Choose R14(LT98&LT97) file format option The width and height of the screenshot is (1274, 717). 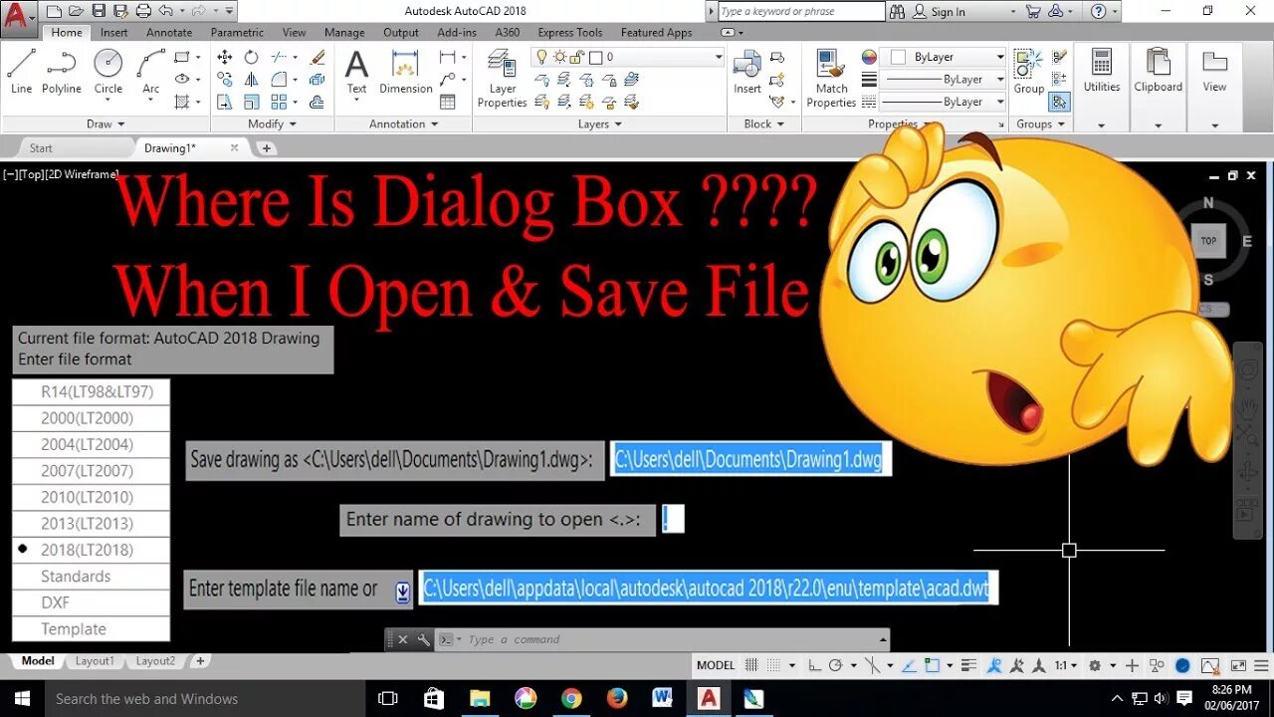[x=91, y=391]
